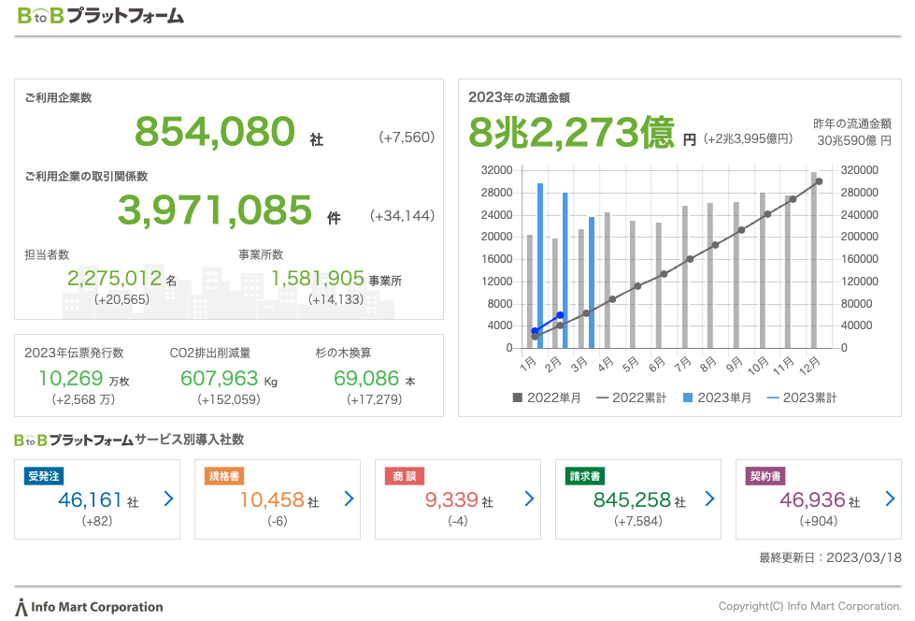Click the 845,258 請求書 company count

click(632, 500)
